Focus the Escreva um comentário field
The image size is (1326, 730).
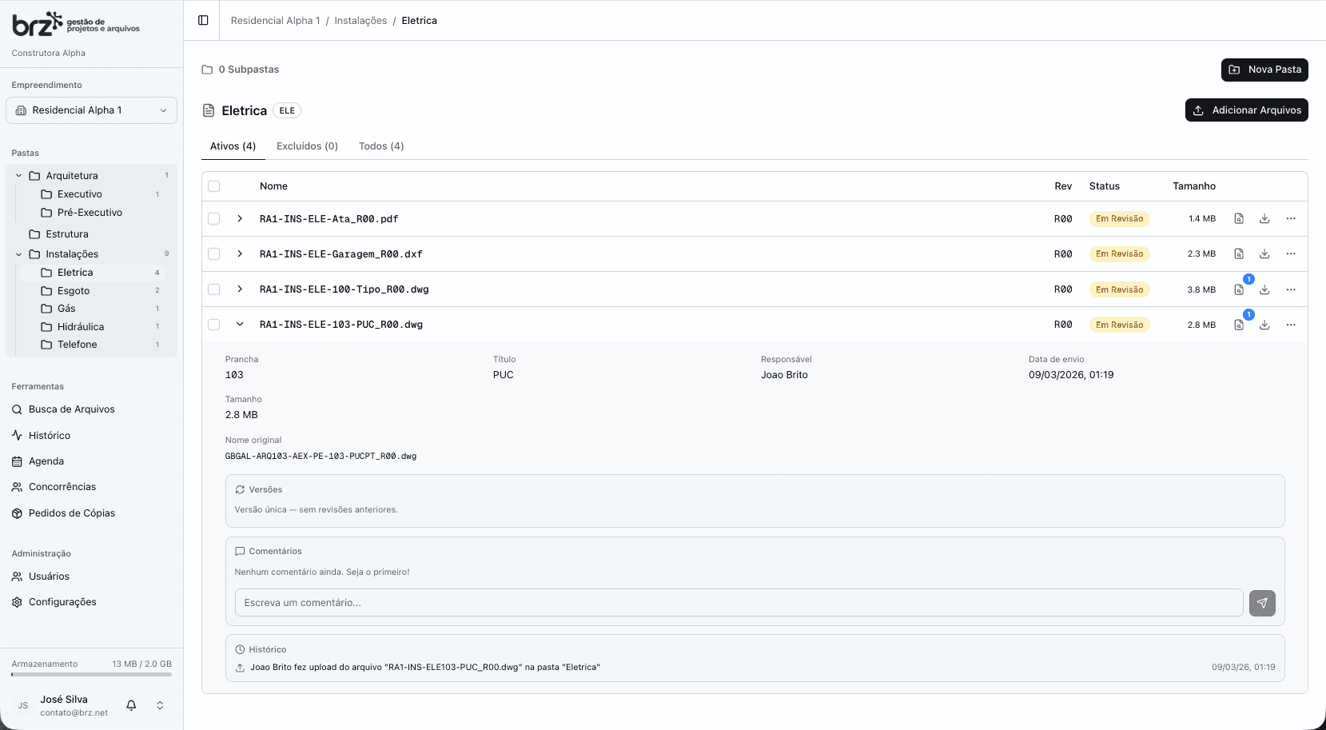pos(739,603)
